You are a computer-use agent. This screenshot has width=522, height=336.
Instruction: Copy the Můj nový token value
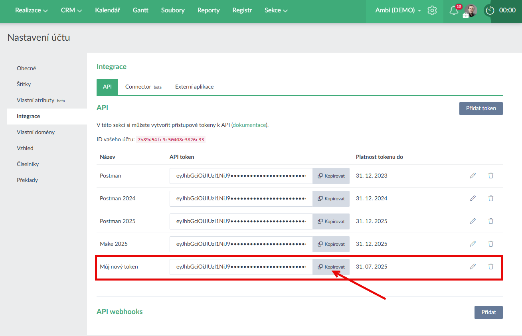tap(331, 267)
